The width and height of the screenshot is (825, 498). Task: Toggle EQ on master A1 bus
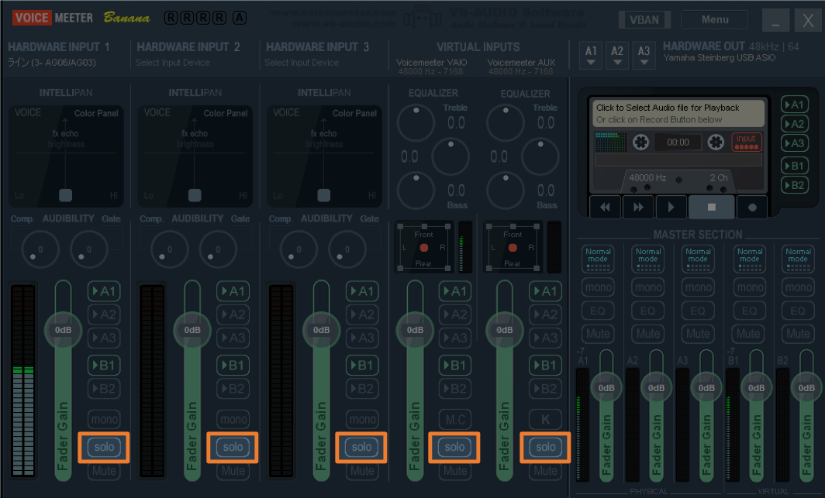[x=598, y=311]
